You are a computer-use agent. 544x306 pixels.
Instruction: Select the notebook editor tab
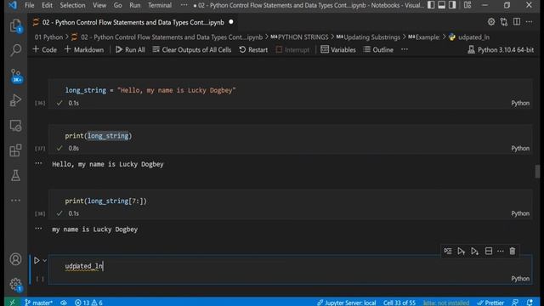[x=133, y=22]
